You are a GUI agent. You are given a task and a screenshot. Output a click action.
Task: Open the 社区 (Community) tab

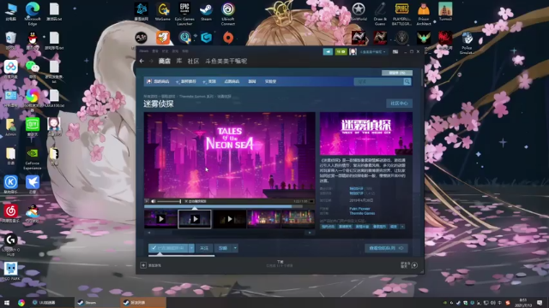[x=193, y=61]
